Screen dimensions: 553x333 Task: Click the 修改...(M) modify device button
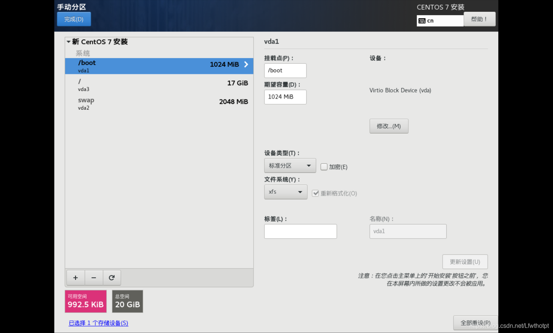(x=389, y=126)
